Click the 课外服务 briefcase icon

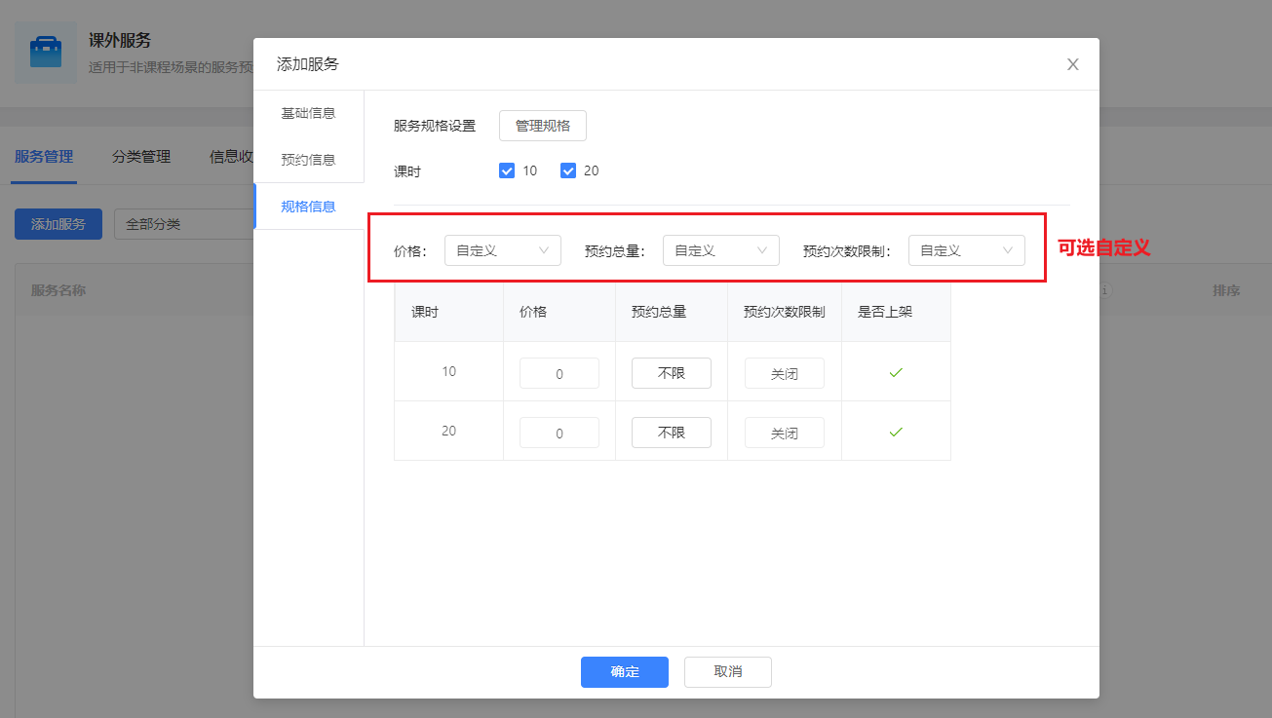point(46,53)
